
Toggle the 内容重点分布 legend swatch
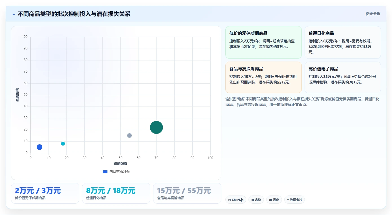pyautogui.click(x=105, y=171)
